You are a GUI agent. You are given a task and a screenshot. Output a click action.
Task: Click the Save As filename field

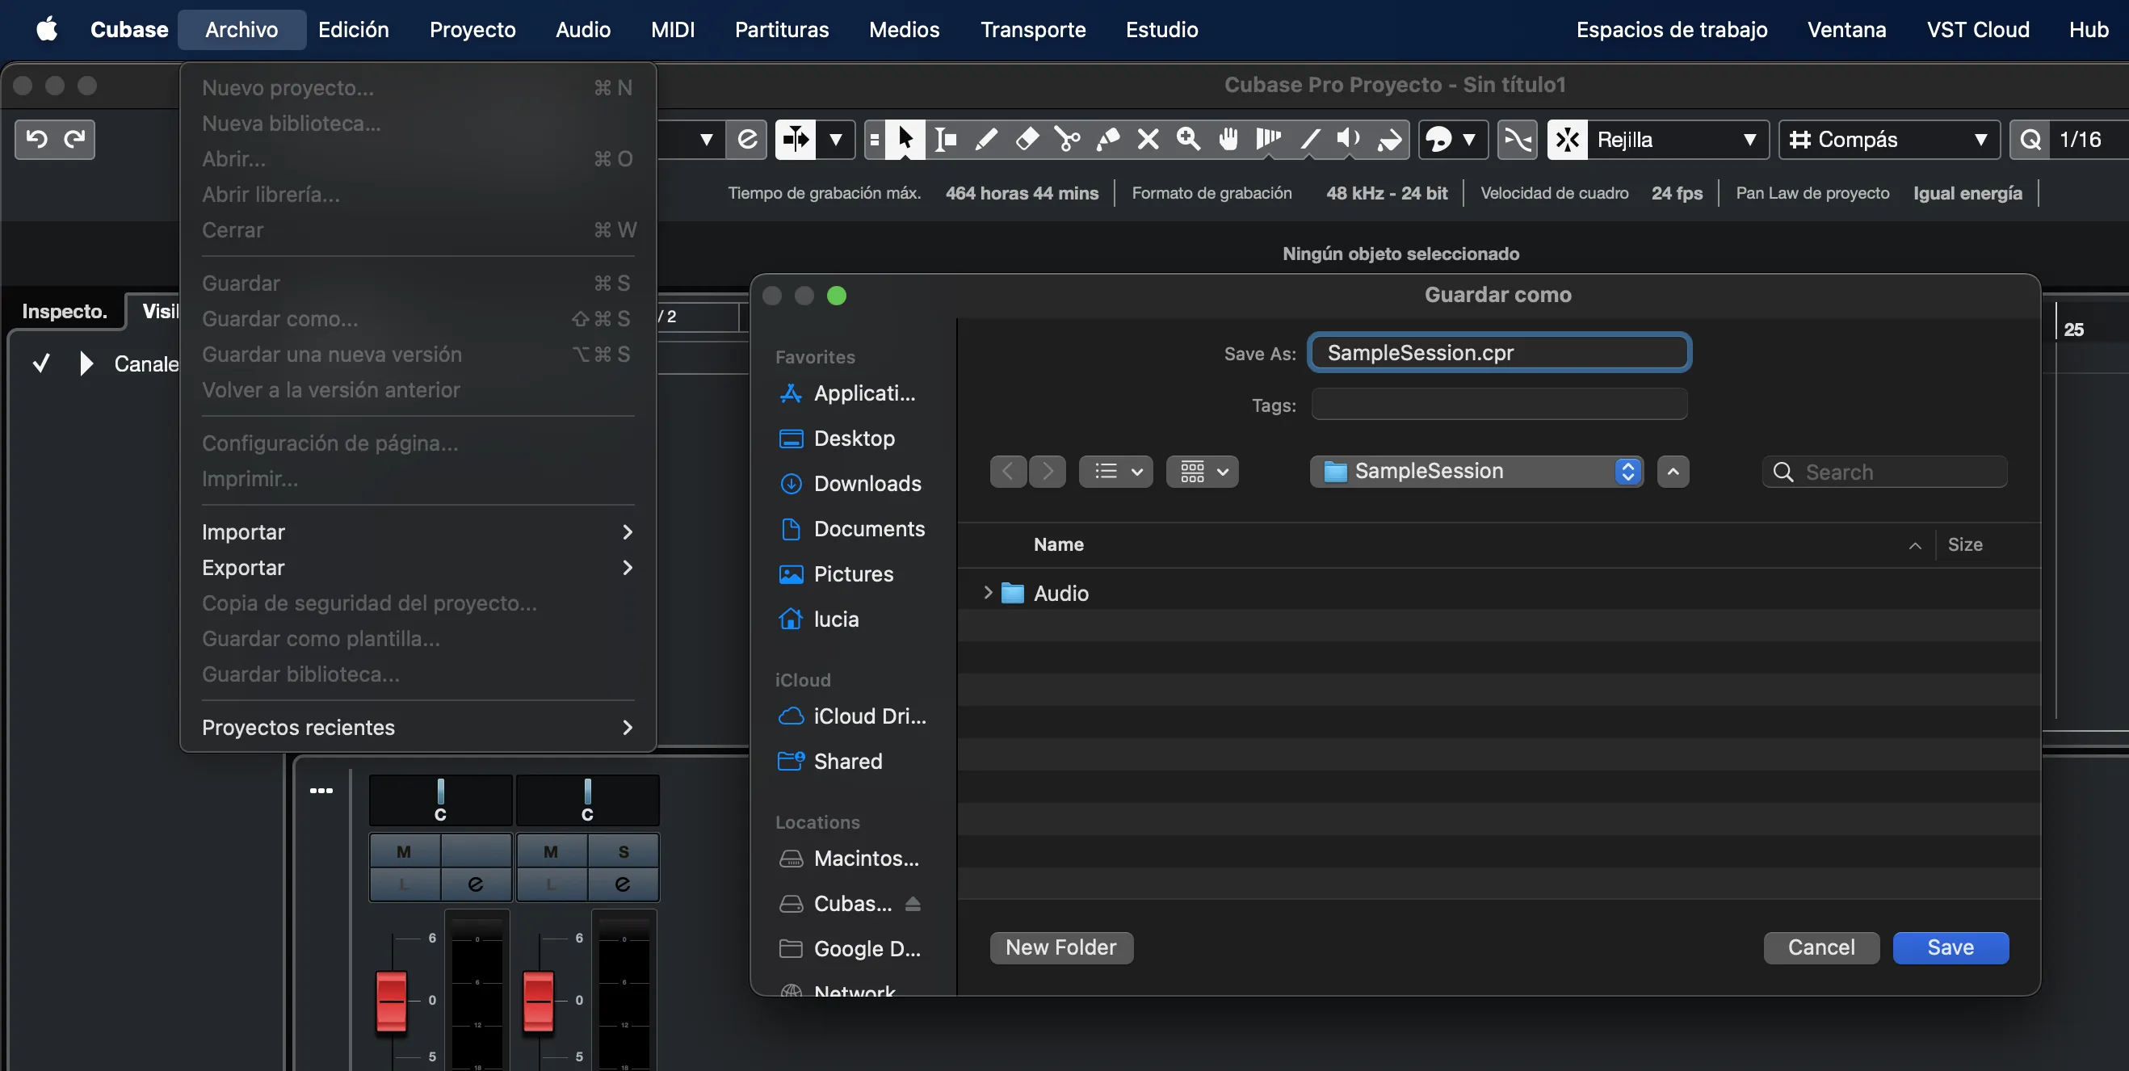point(1499,353)
